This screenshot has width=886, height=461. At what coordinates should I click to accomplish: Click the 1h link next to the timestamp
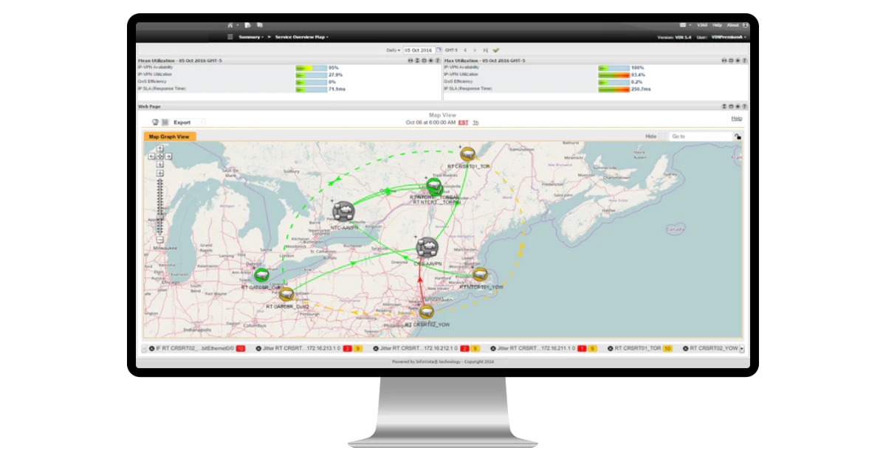coord(475,122)
